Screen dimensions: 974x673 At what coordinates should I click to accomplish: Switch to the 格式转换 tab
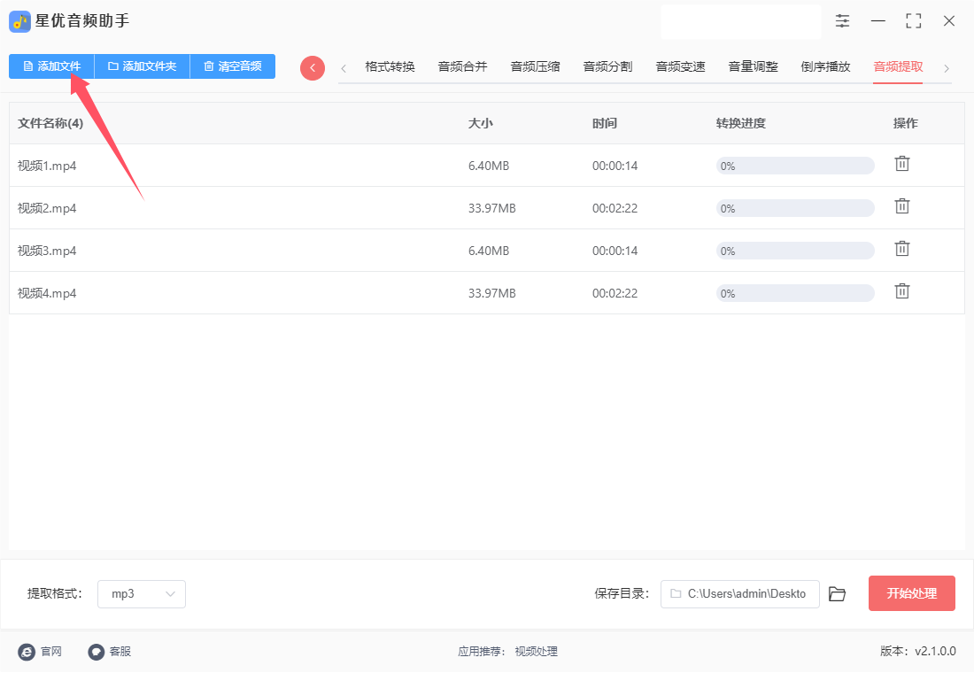[x=390, y=66]
